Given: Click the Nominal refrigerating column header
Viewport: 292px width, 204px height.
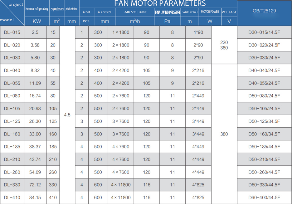Looking at the screenshot, I should point(36,9).
